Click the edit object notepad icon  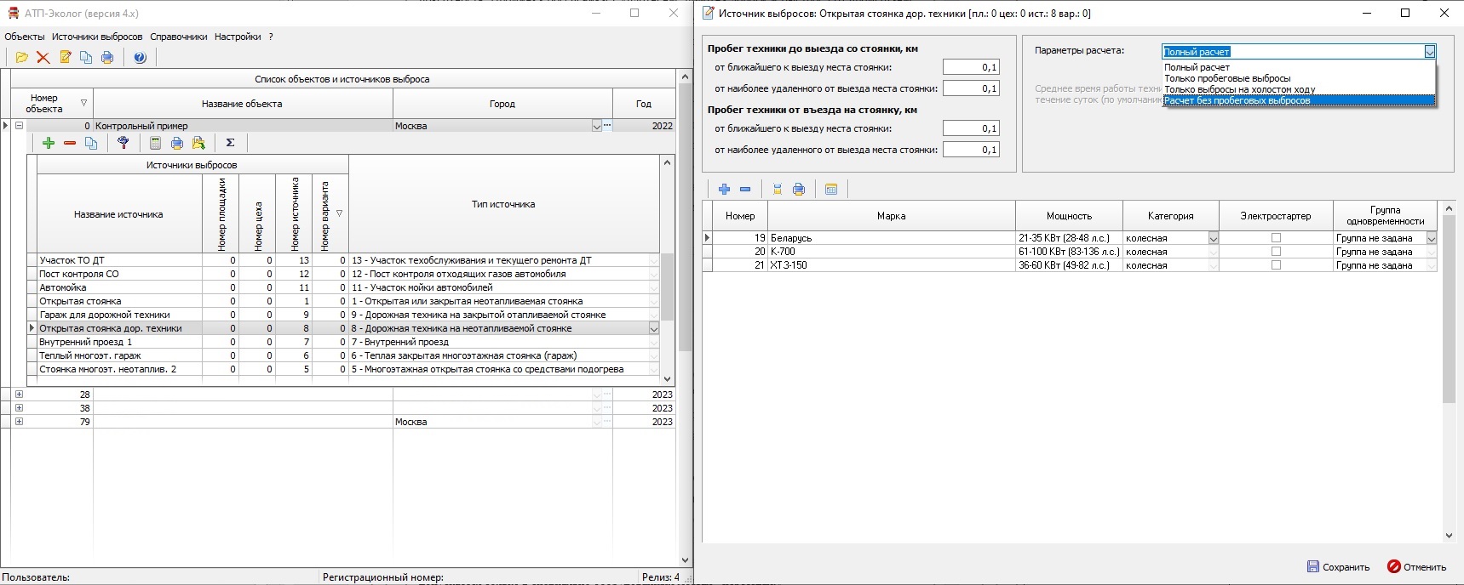pos(65,58)
